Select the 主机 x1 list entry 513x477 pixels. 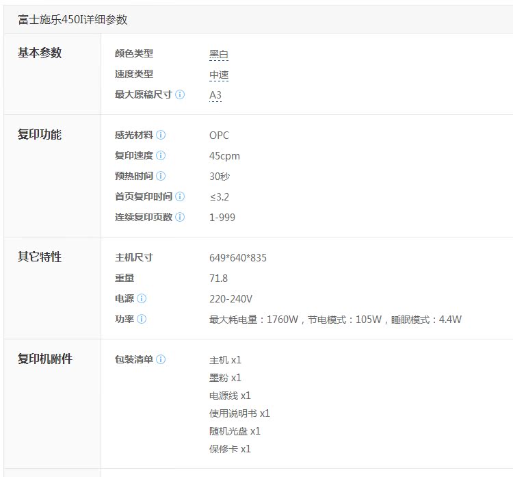coord(225,360)
